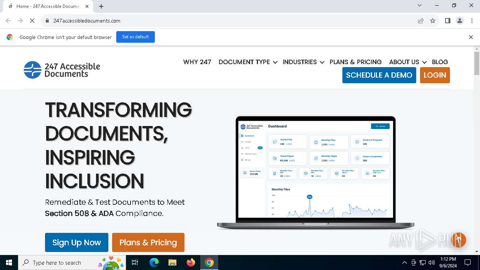Click the Windows taskbar search box
480x270 pixels.
[x=71, y=262]
